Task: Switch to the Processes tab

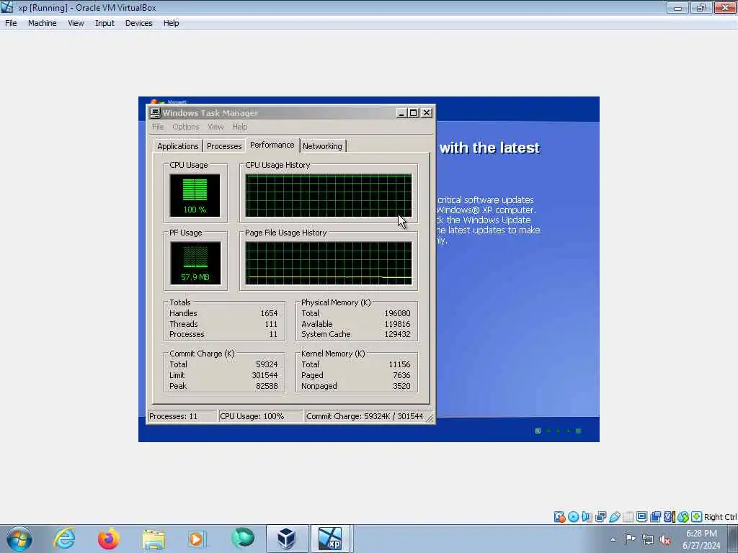Action: (x=224, y=146)
